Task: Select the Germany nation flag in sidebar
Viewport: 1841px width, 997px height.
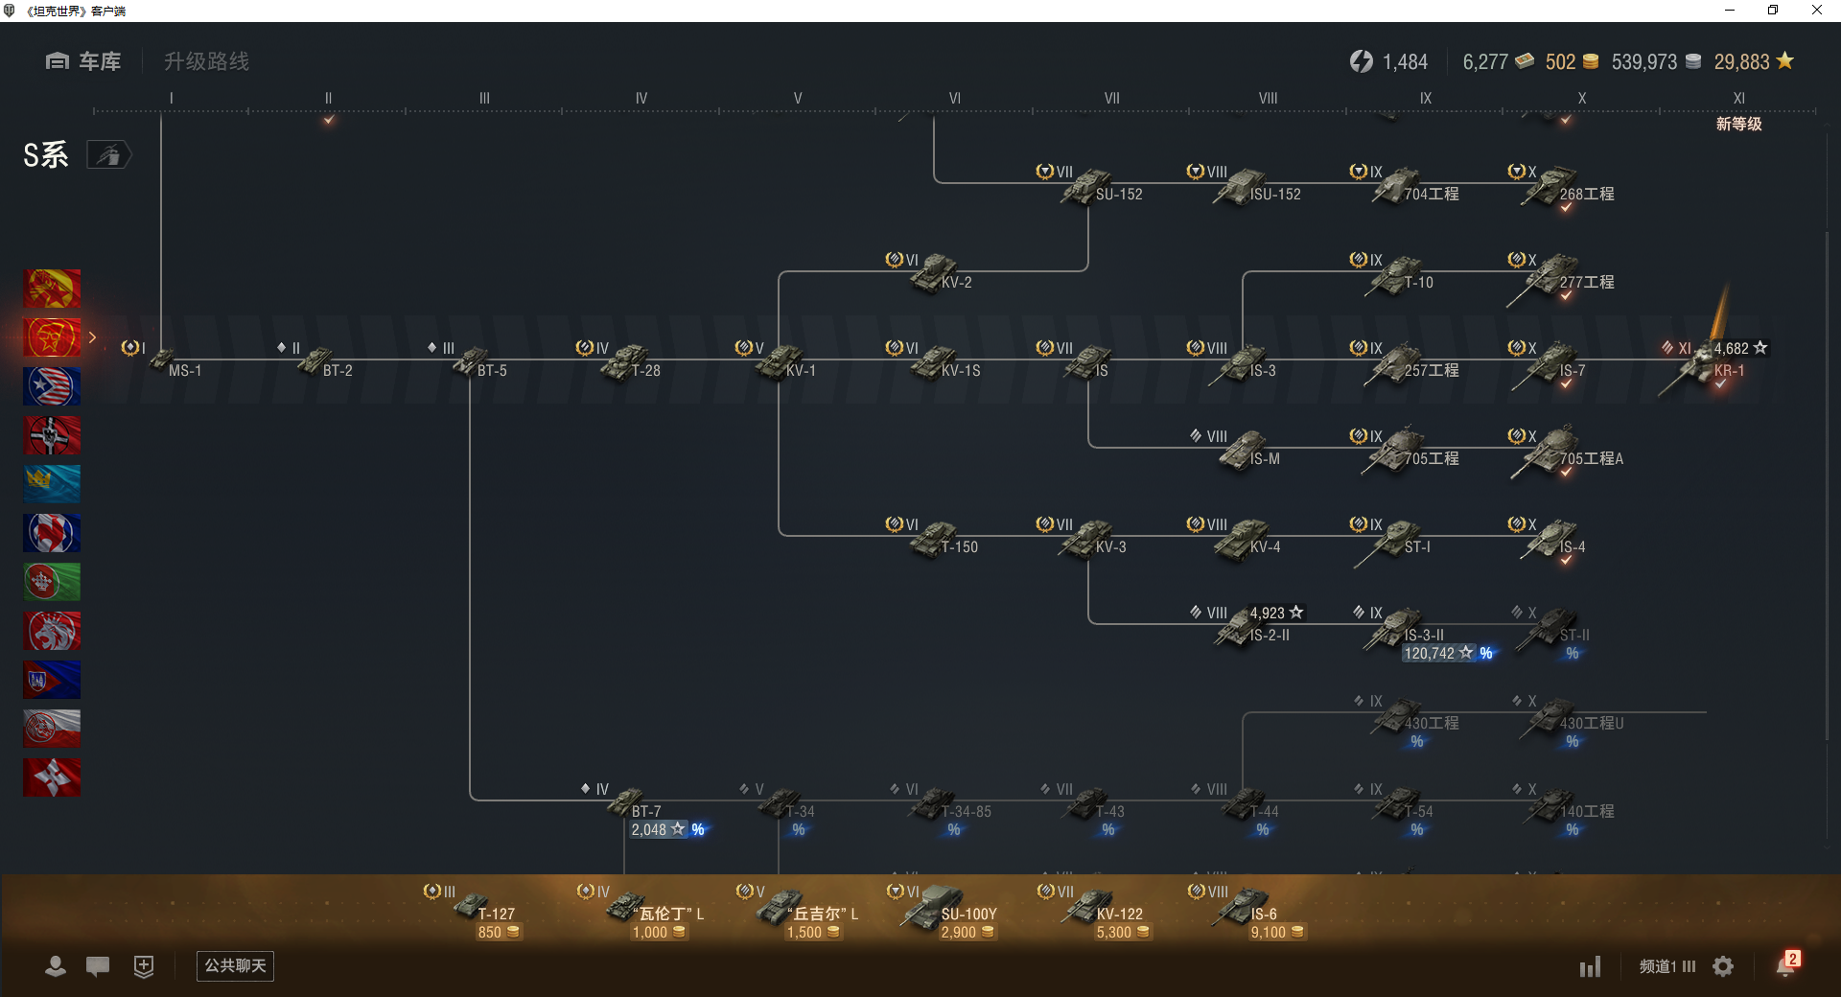Action: click(52, 435)
